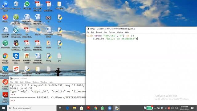Click the jee1.py editor title bar
The height and width of the screenshot is (111, 197).
click(x=141, y=29)
